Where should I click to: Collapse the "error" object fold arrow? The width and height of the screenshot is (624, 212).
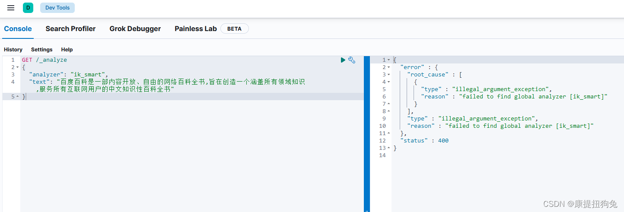click(x=388, y=67)
